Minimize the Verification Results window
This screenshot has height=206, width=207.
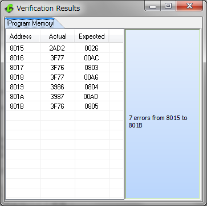(x=153, y=6)
